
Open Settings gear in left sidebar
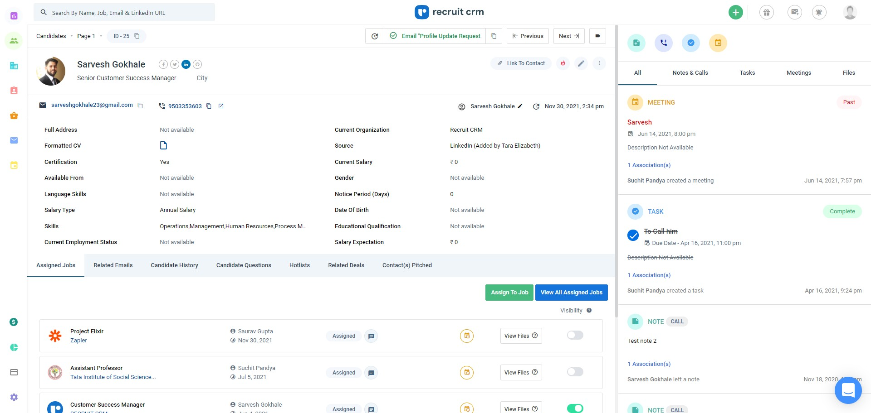(x=14, y=397)
